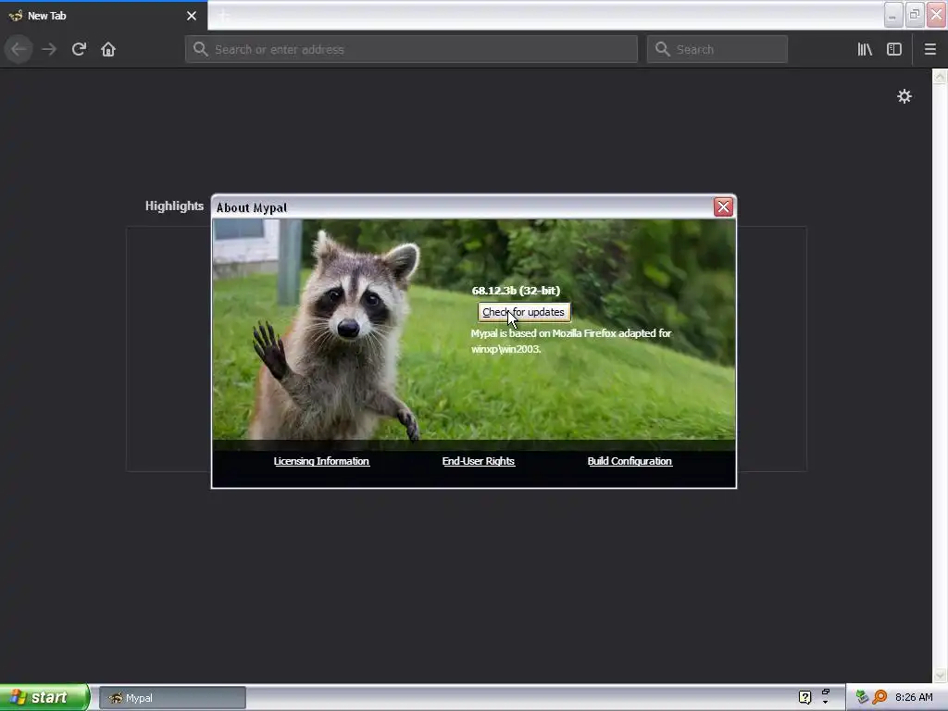The height and width of the screenshot is (711, 948).
Task: Click the Highlights section heading
Action: [174, 206]
